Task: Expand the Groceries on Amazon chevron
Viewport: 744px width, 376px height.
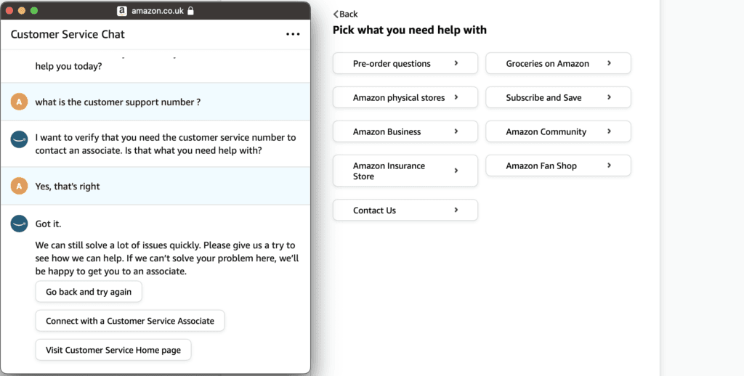Action: point(609,64)
